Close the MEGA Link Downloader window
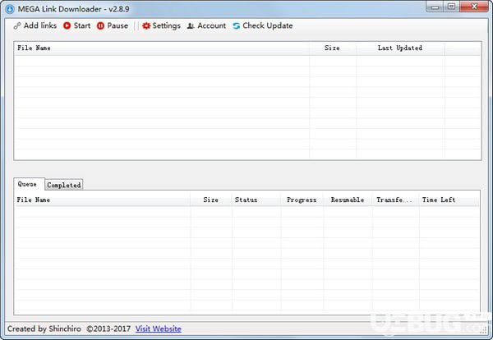Screen dimensions: 493x340 click(474, 7)
